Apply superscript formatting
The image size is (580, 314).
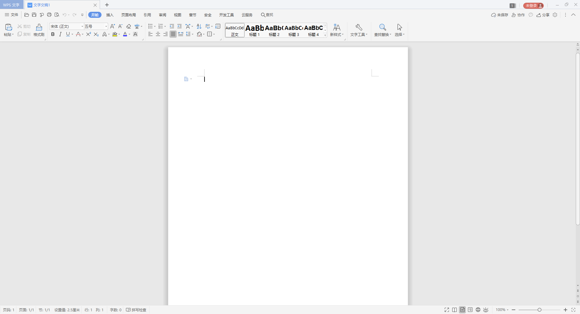point(89,34)
